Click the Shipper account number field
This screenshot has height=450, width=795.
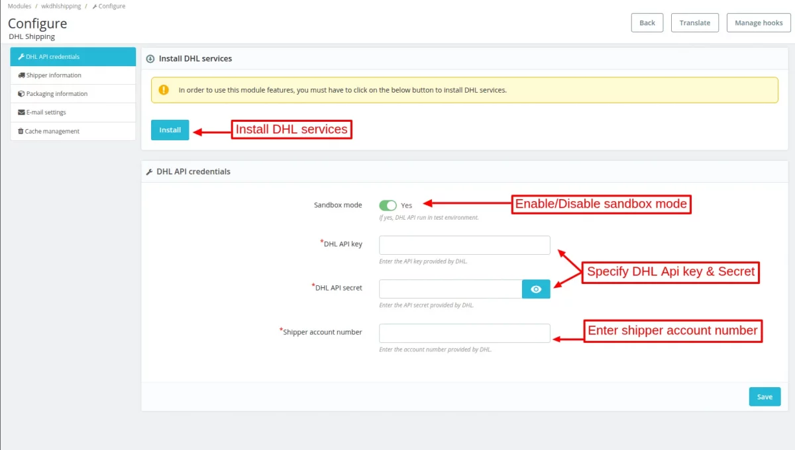[464, 333]
